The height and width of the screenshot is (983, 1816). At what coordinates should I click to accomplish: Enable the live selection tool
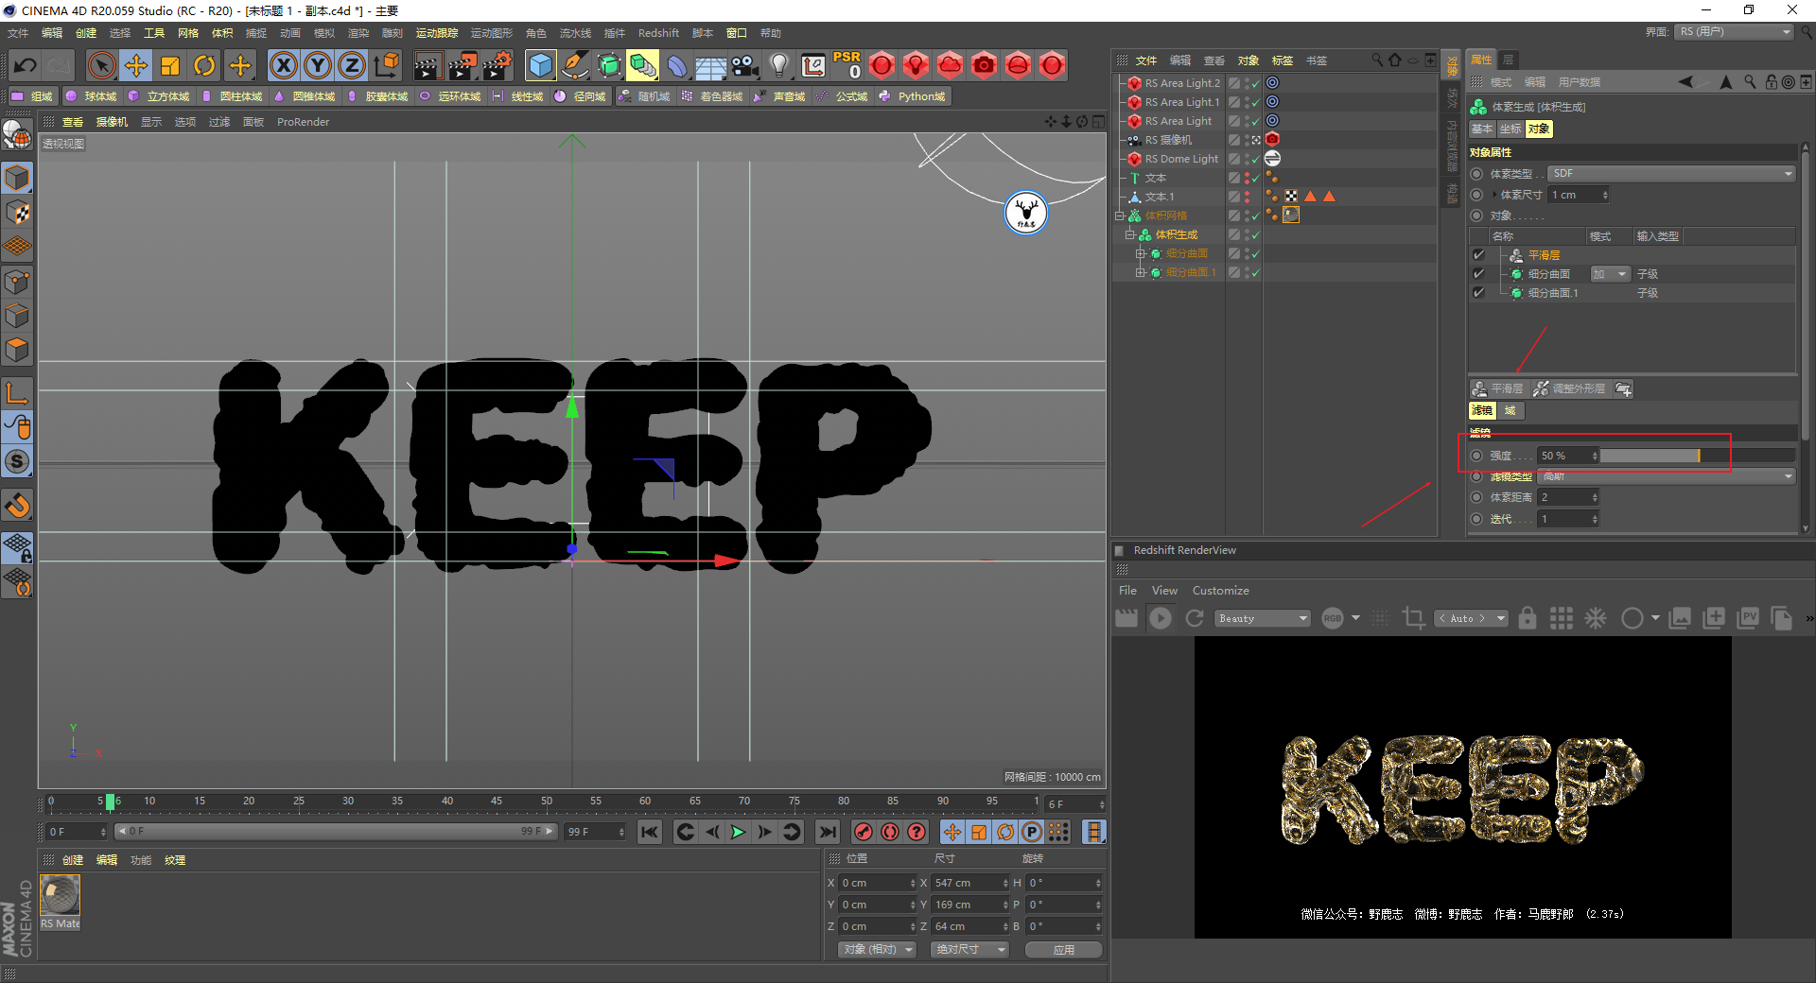(x=101, y=65)
